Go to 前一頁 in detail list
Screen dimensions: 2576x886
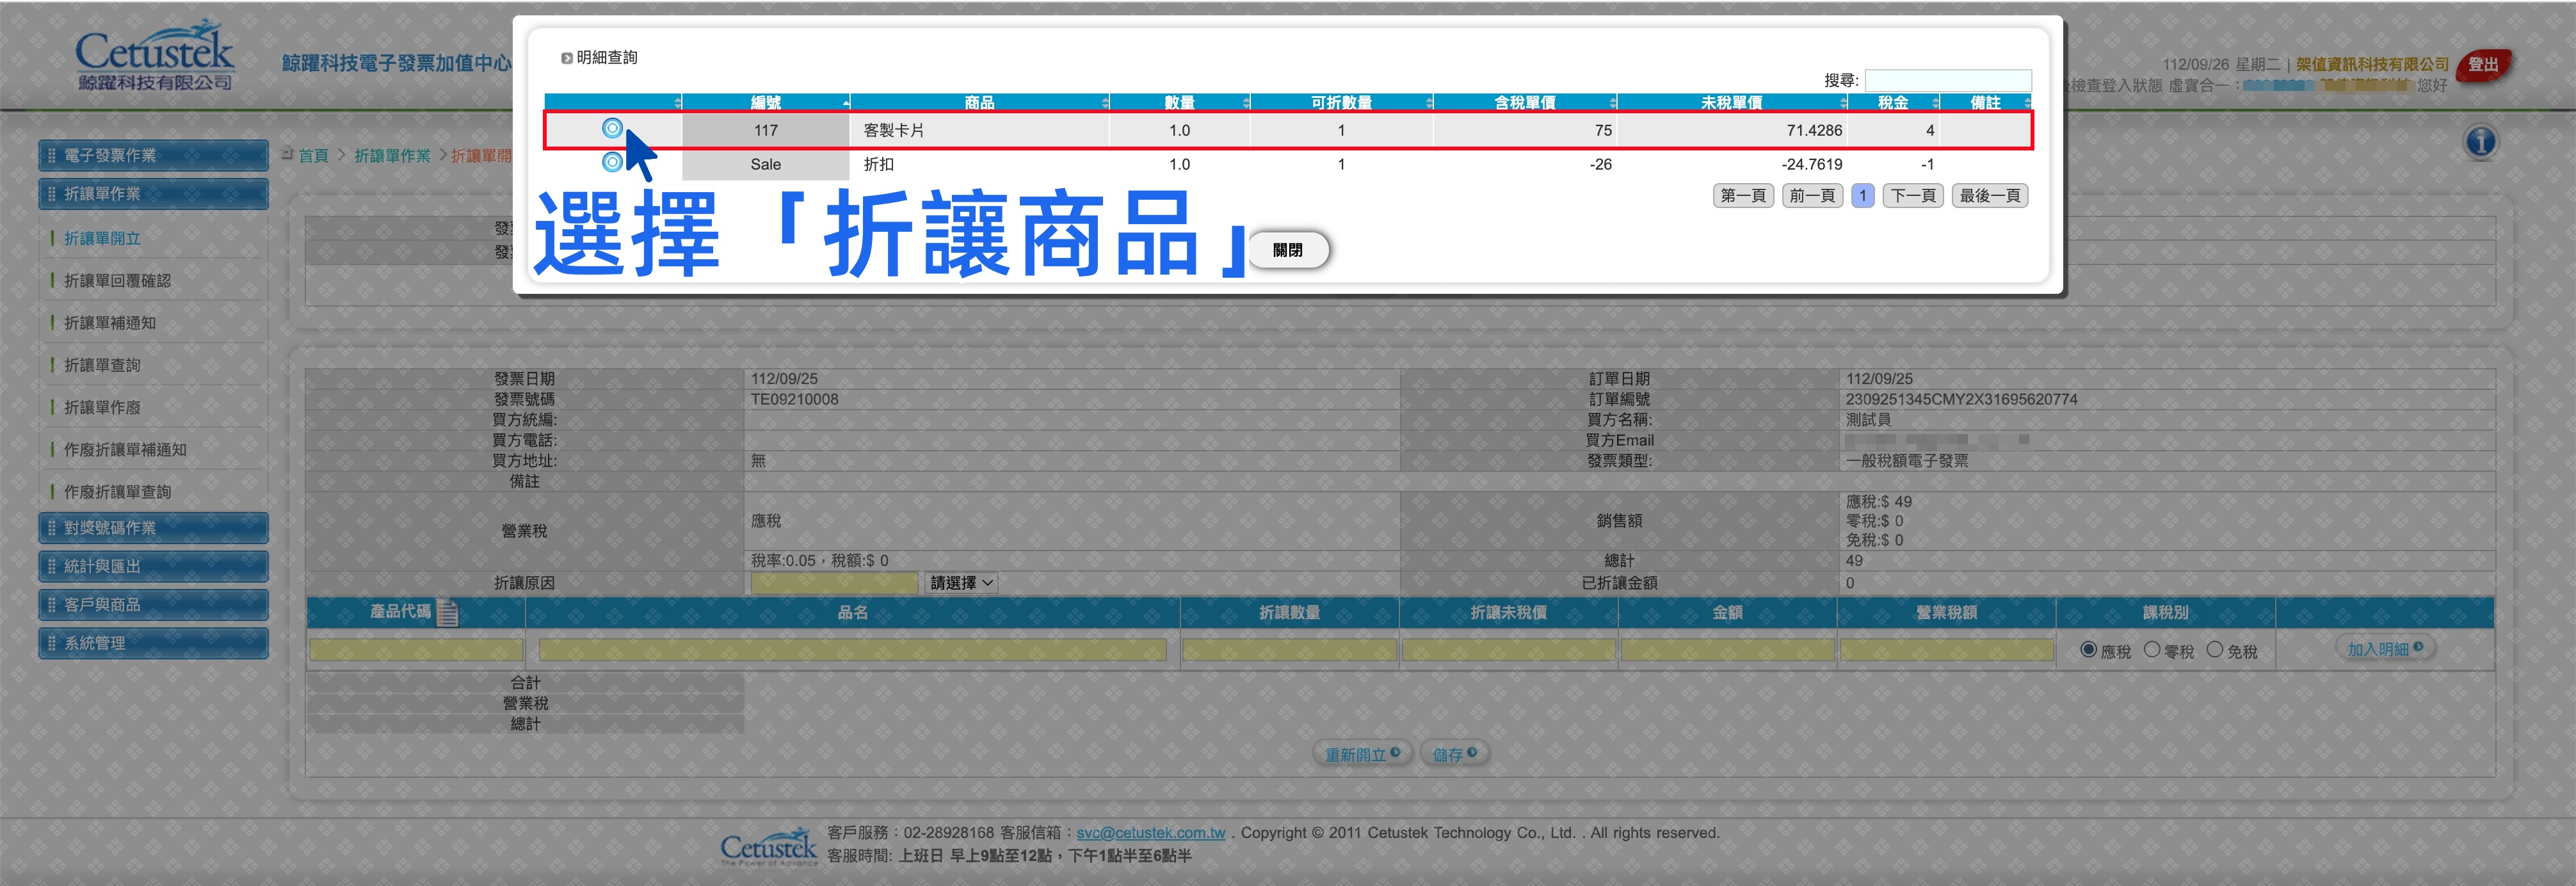(1812, 195)
